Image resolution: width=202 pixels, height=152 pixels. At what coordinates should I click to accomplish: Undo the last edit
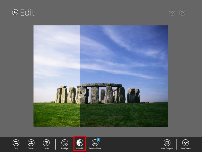click(x=172, y=13)
